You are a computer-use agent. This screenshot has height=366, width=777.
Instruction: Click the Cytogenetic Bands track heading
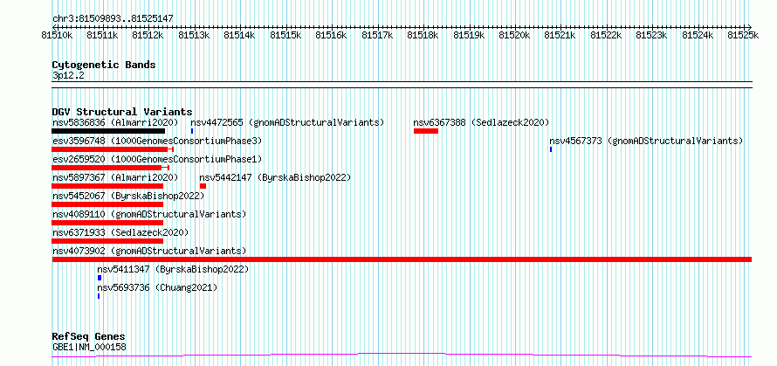(104, 65)
